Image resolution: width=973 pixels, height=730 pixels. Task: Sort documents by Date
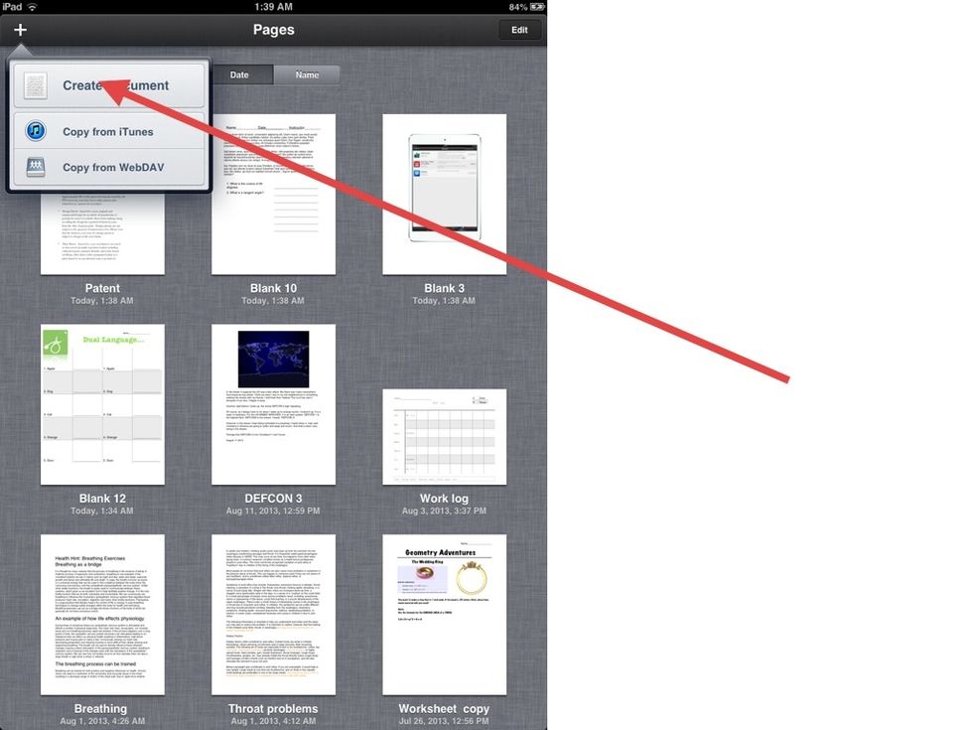[240, 74]
